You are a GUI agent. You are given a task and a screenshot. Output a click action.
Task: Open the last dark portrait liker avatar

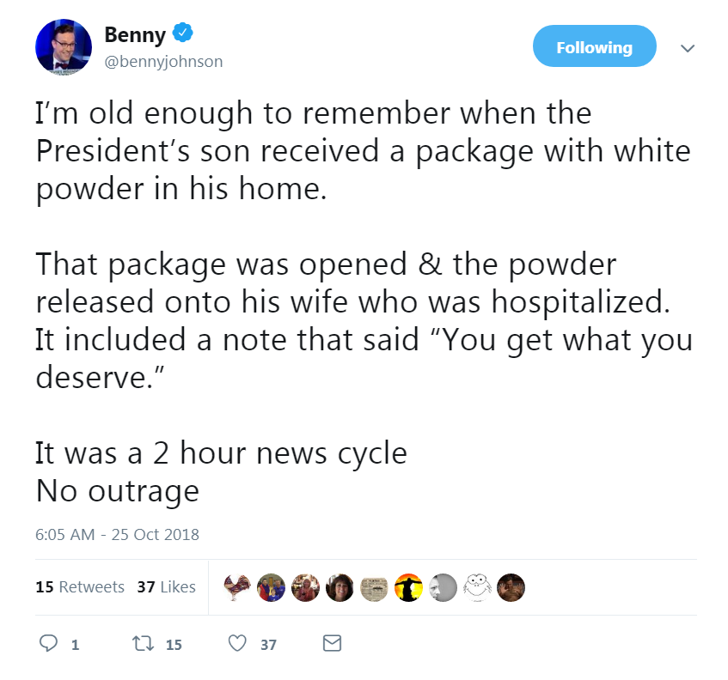(511, 587)
